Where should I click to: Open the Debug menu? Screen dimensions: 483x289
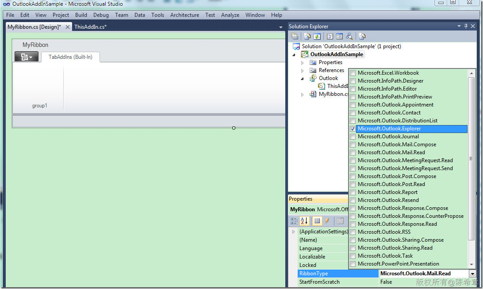pos(101,15)
